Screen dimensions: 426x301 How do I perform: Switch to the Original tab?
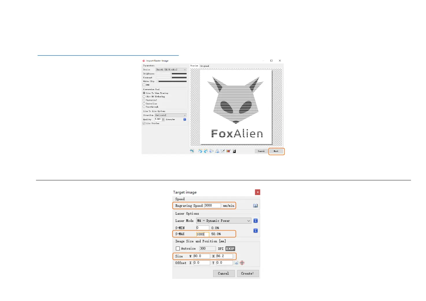205,66
